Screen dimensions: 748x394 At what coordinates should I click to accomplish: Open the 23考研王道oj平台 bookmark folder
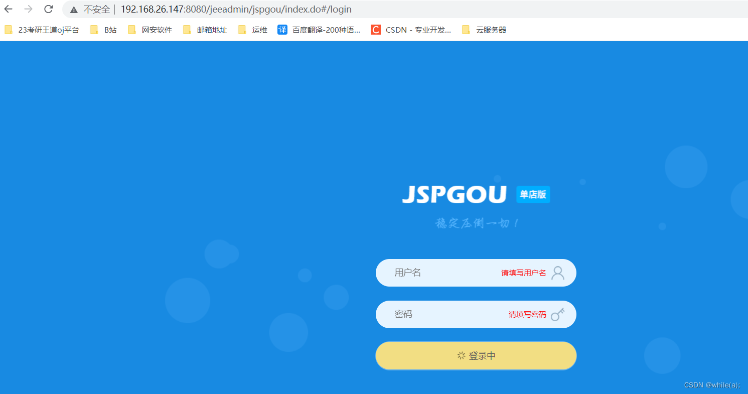point(42,30)
